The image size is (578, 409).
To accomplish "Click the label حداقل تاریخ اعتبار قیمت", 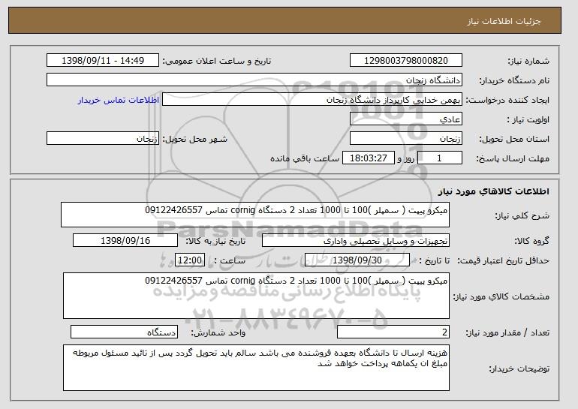I will (x=504, y=260).
